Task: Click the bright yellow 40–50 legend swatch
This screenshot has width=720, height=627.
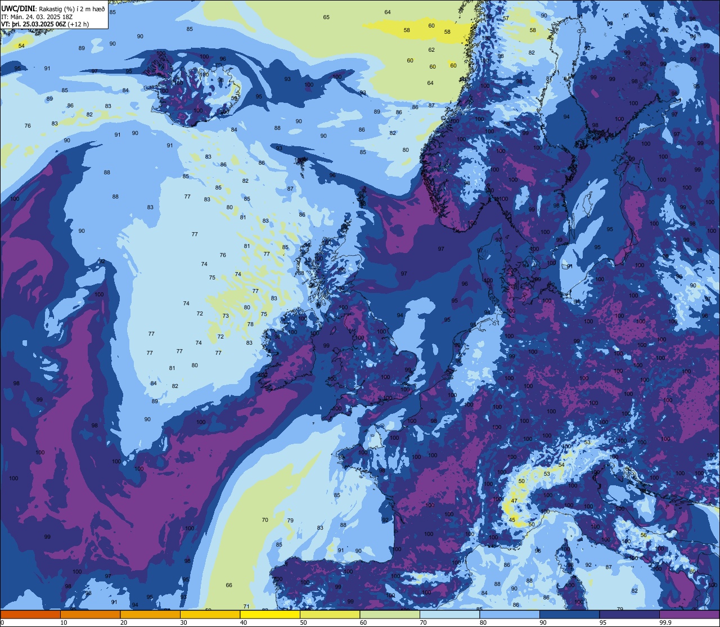Action: coord(270,615)
